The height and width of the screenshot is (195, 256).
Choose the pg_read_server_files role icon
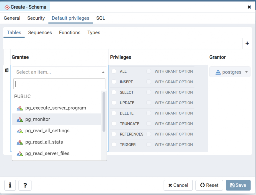pos(20,153)
